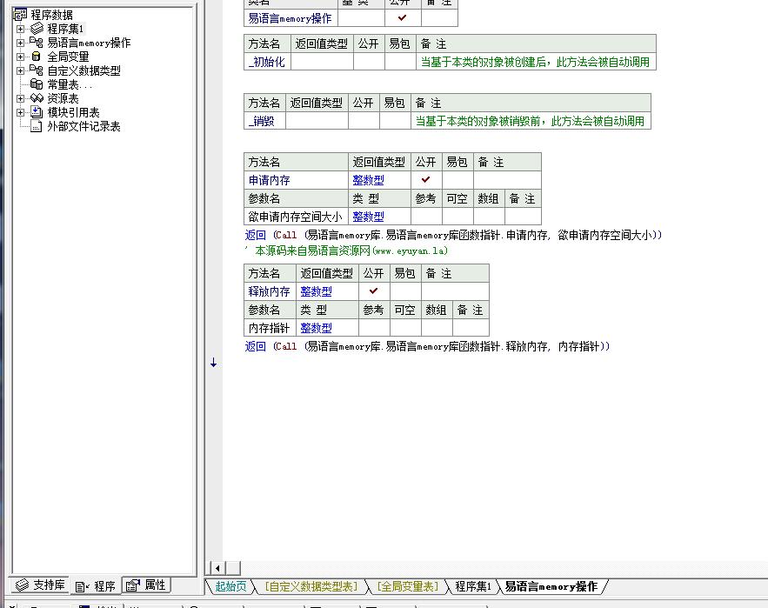Click the horizontal scrollbar left arrow
The height and width of the screenshot is (608, 768).
[217, 568]
